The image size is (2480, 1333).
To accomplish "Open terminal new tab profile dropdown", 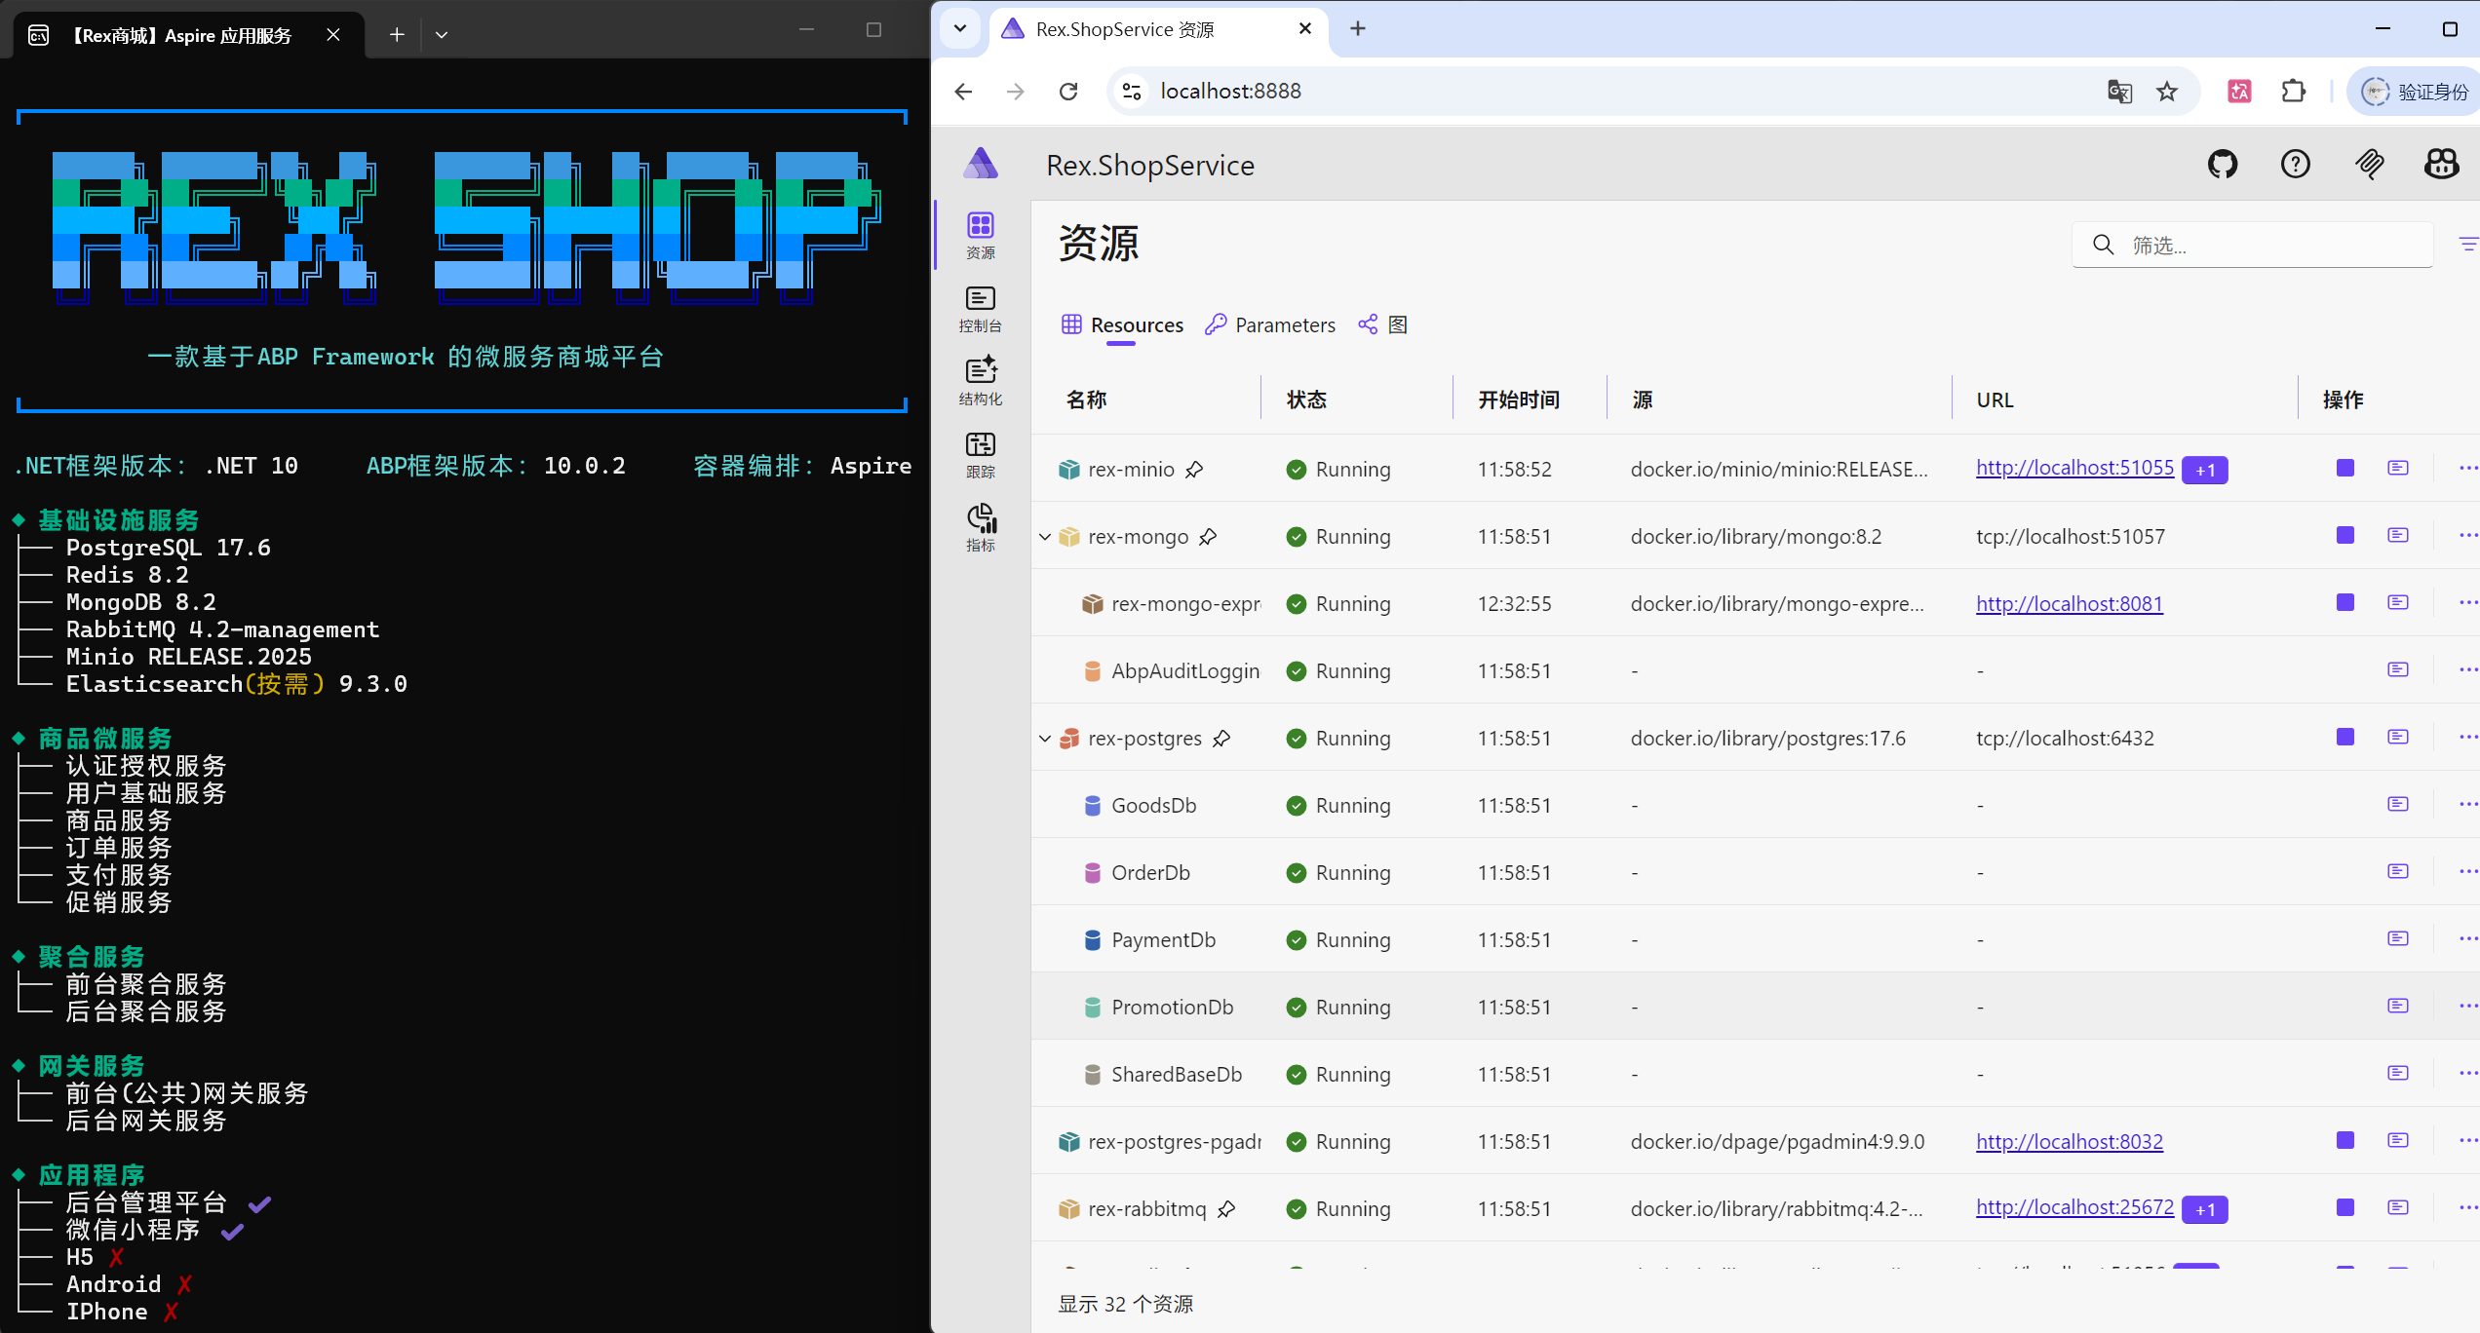I will (442, 35).
